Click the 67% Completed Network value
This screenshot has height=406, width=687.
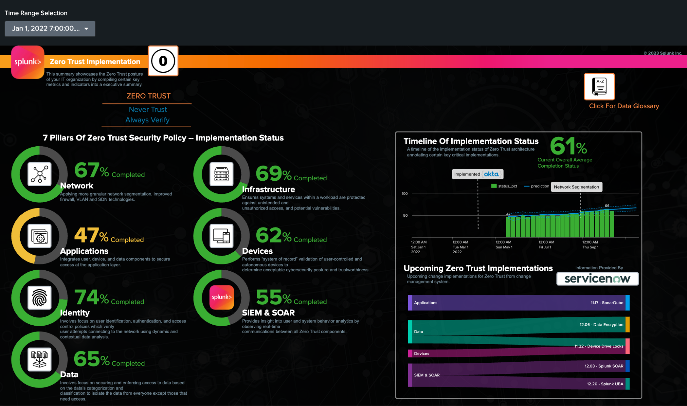pos(109,171)
